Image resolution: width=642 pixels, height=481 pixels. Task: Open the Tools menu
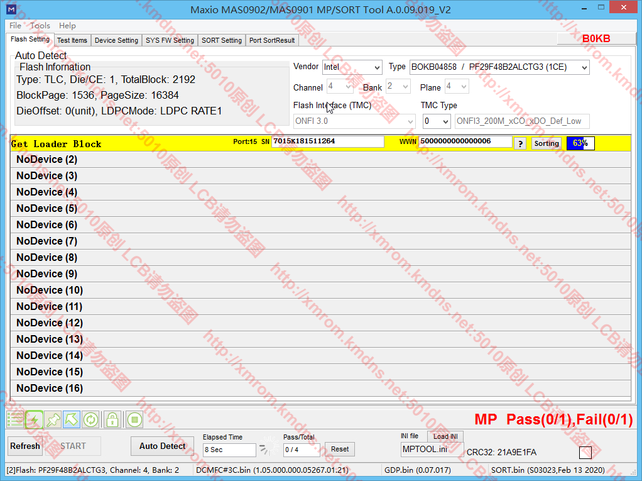click(40, 26)
